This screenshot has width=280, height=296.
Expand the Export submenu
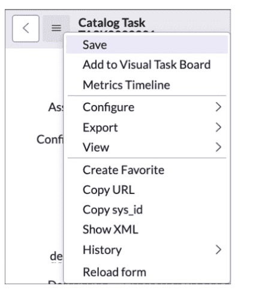tap(147, 127)
